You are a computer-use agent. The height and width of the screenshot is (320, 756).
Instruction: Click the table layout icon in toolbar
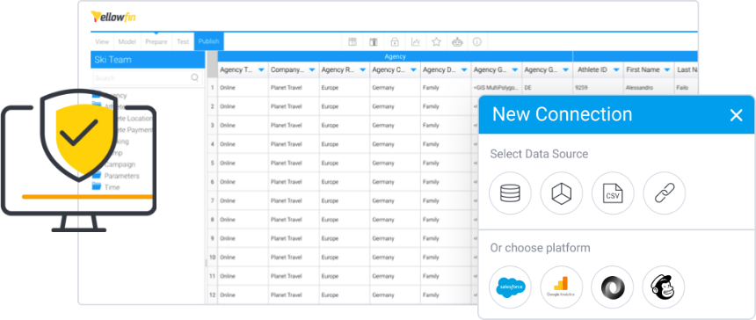(353, 42)
